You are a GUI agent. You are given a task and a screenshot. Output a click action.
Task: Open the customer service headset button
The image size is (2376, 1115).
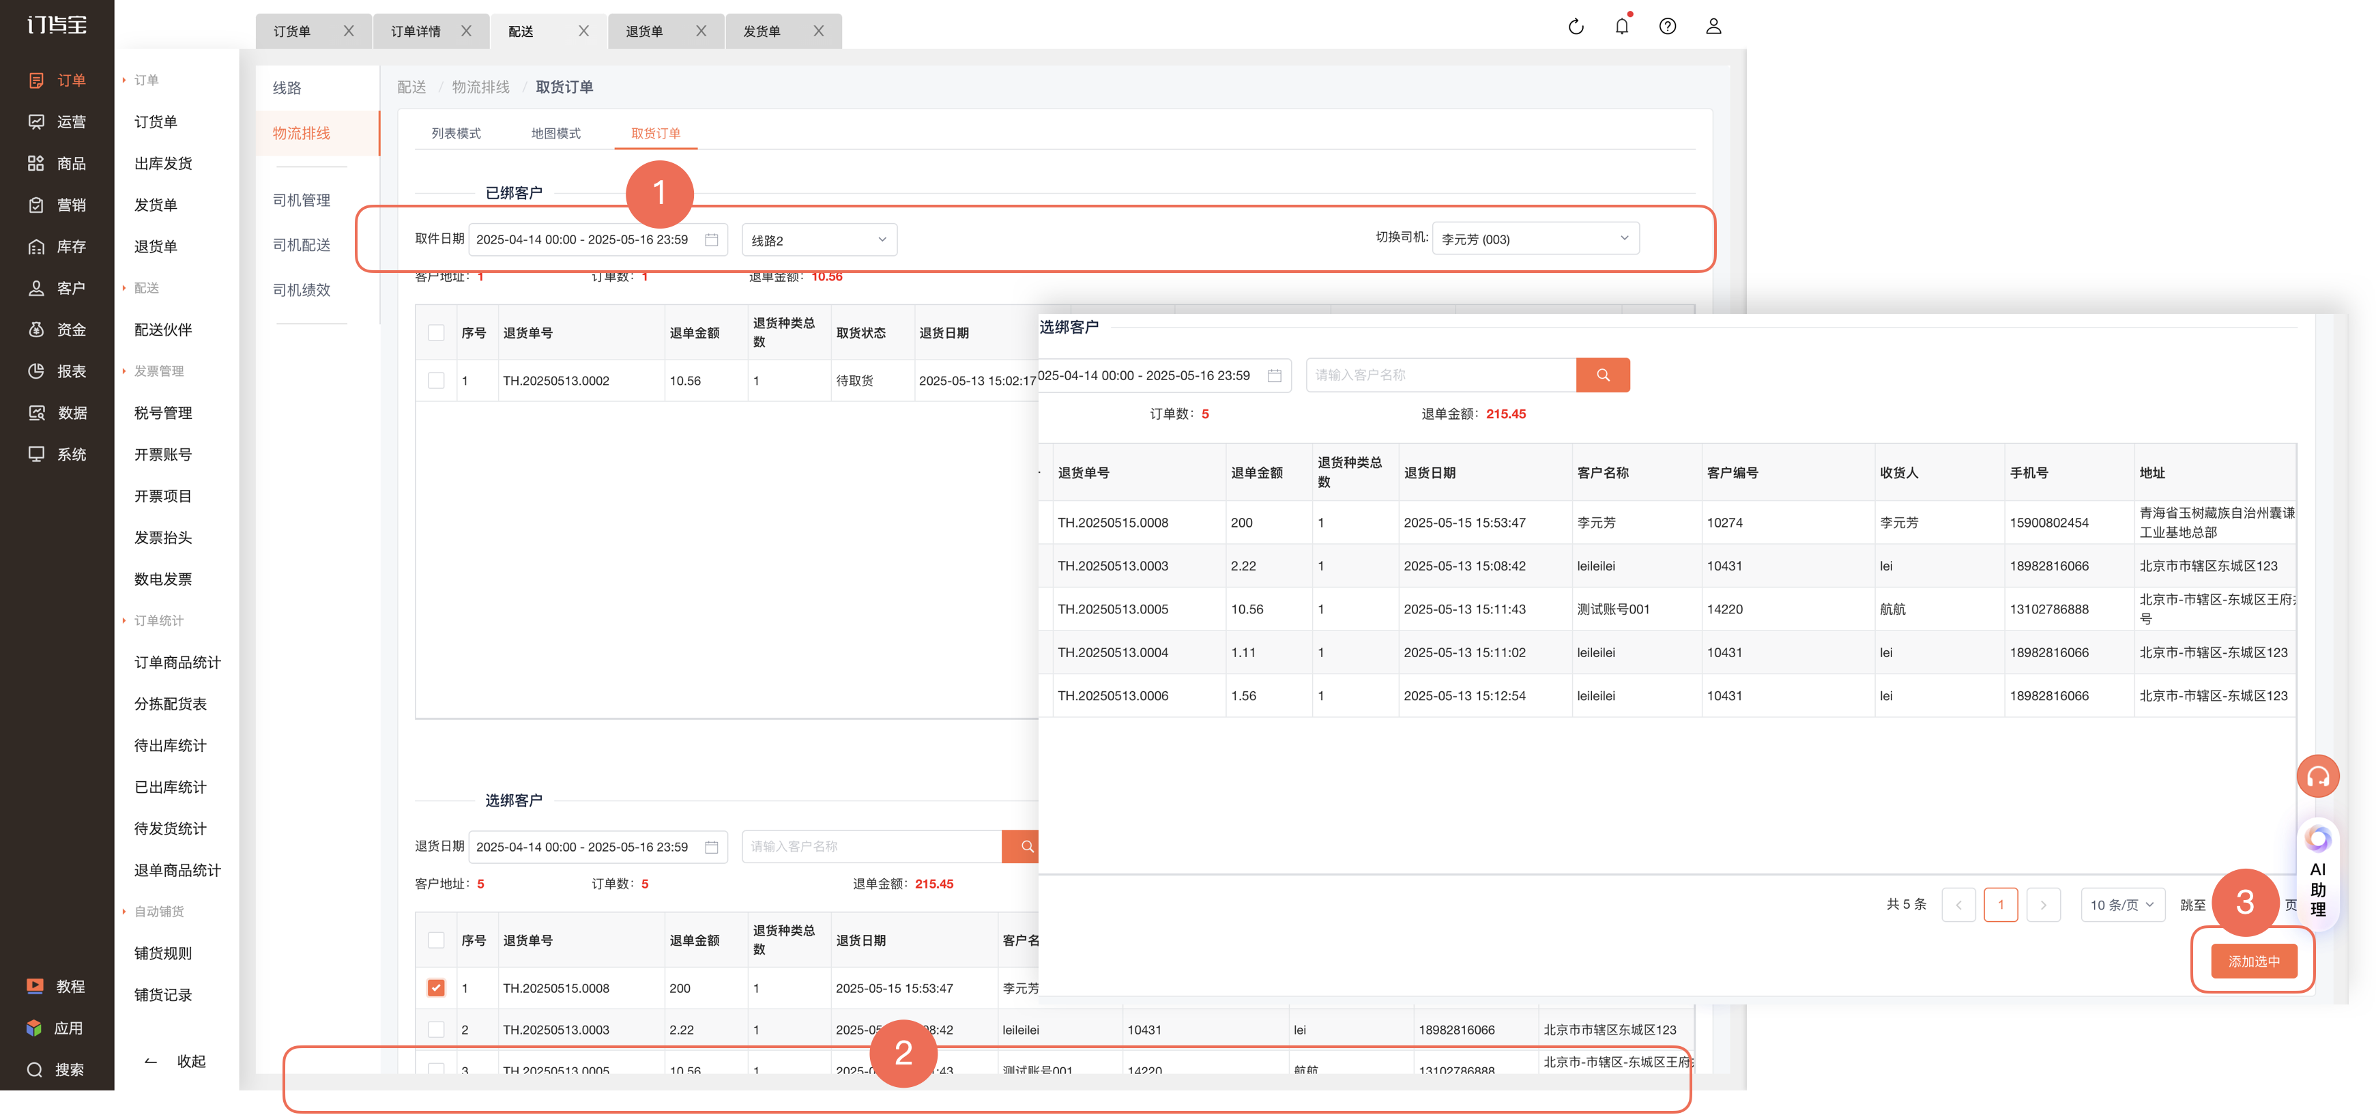tap(2317, 777)
